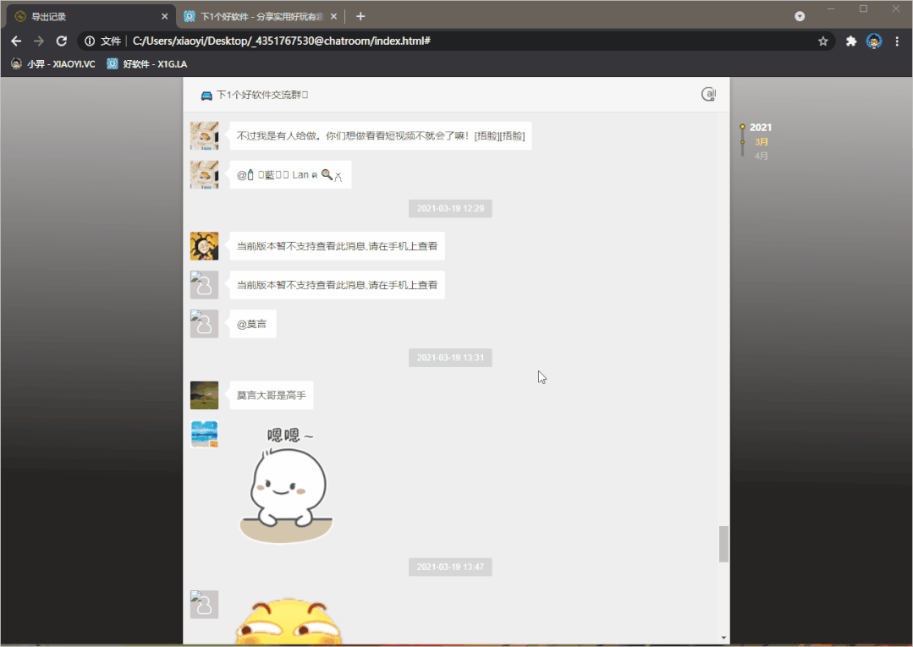This screenshot has height=647, width=913.
Task: Click the @莫言 message bubble
Action: pos(253,324)
